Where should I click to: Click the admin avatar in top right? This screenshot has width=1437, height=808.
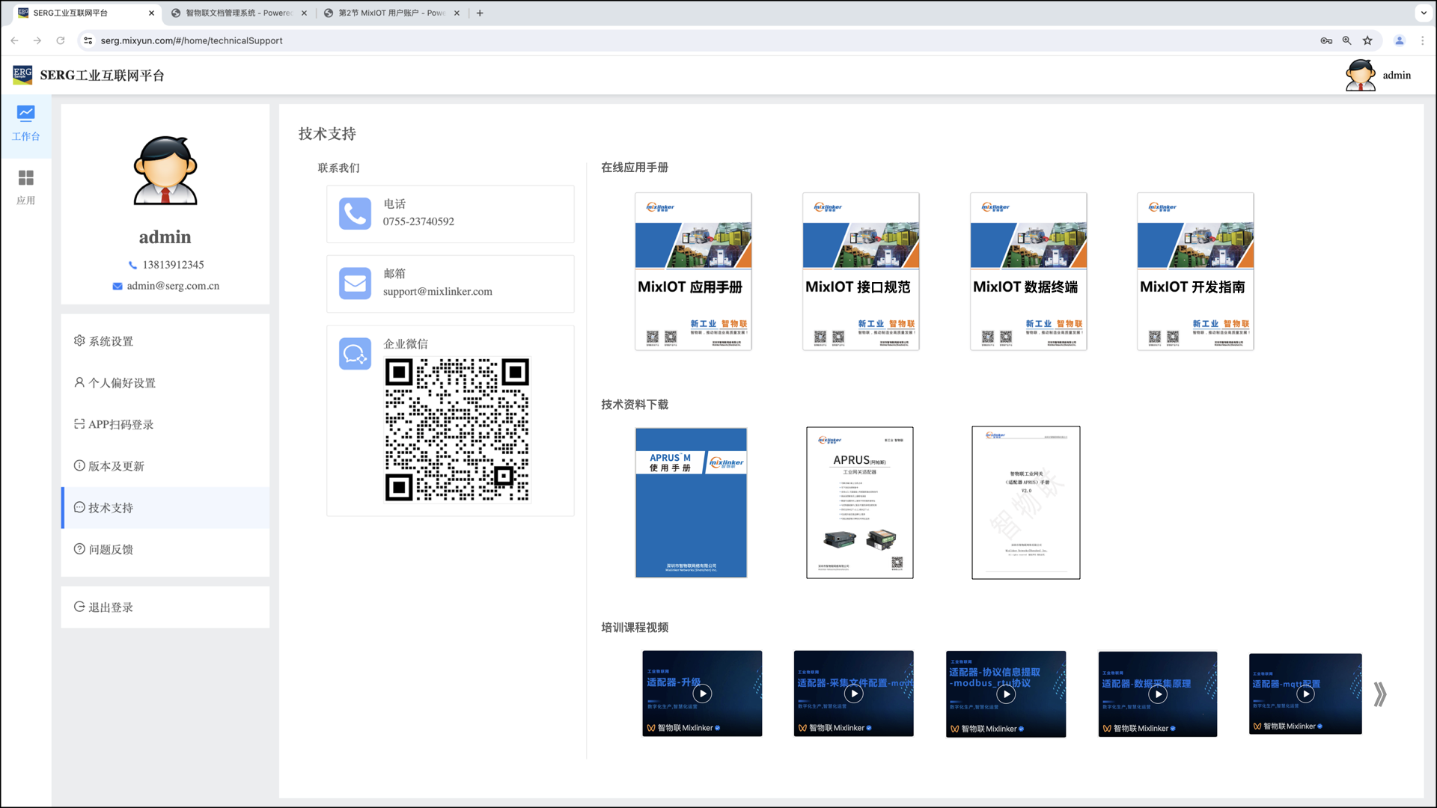1360,75
